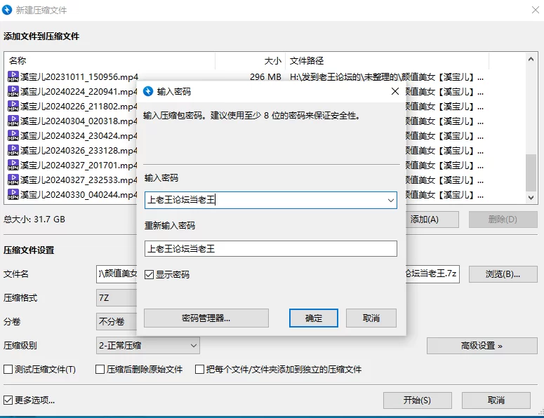Sort file list by 文件路径 column header
This screenshot has height=418, width=544.
[x=387, y=61]
